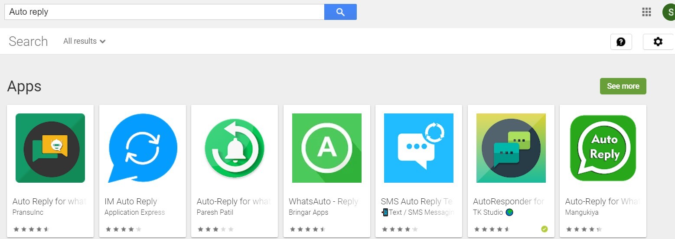
Task: Open the 'Auto-Reply for Wha' Mangukiya title
Action: point(603,201)
